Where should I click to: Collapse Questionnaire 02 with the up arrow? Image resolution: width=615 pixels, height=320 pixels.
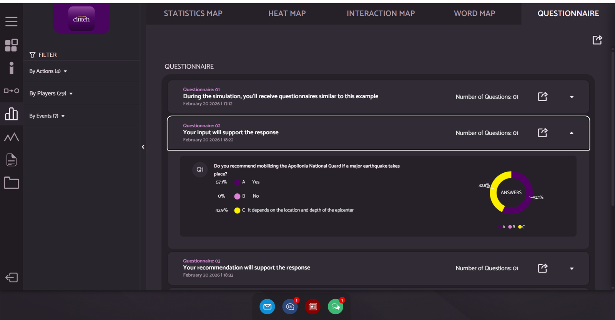click(572, 133)
